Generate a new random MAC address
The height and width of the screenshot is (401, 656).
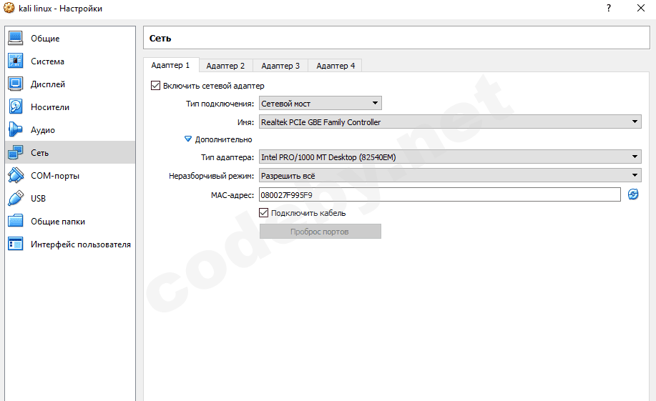(x=633, y=194)
